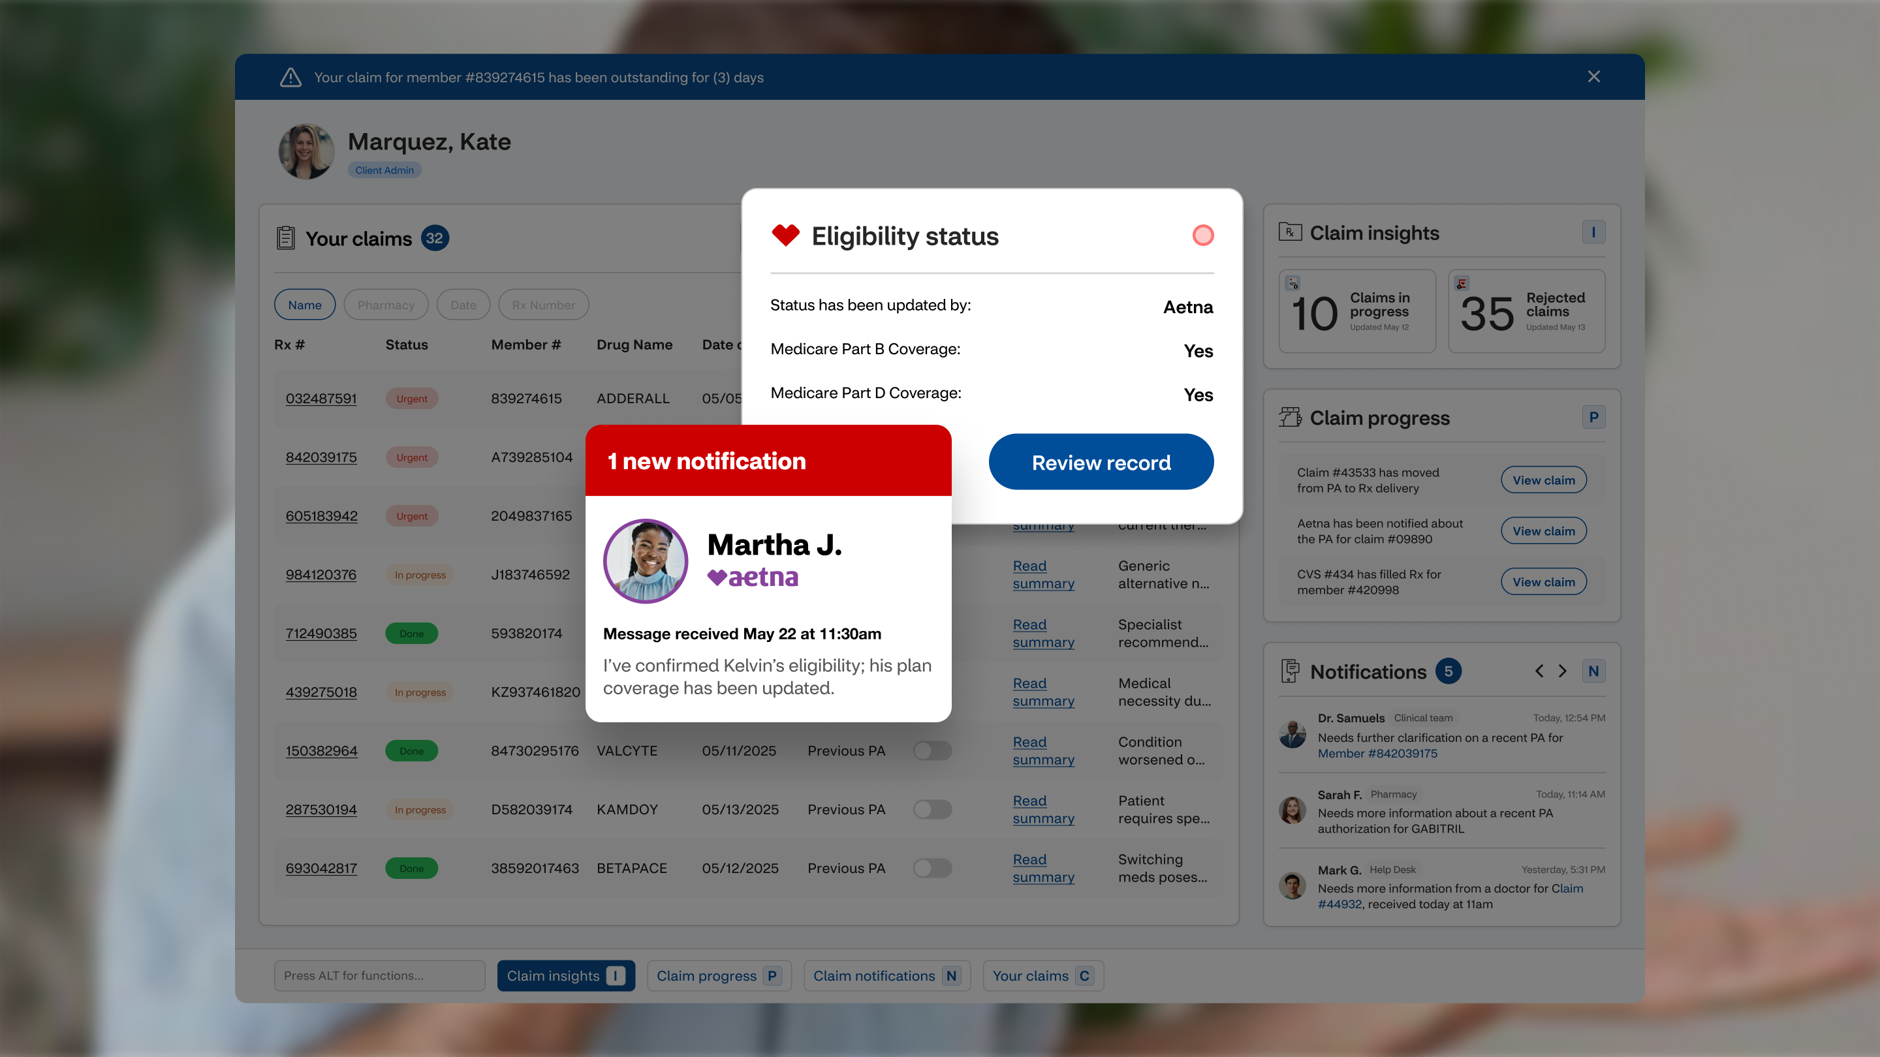This screenshot has width=1880, height=1057.
Task: Select the Rx Number filter chip
Action: tap(543, 305)
